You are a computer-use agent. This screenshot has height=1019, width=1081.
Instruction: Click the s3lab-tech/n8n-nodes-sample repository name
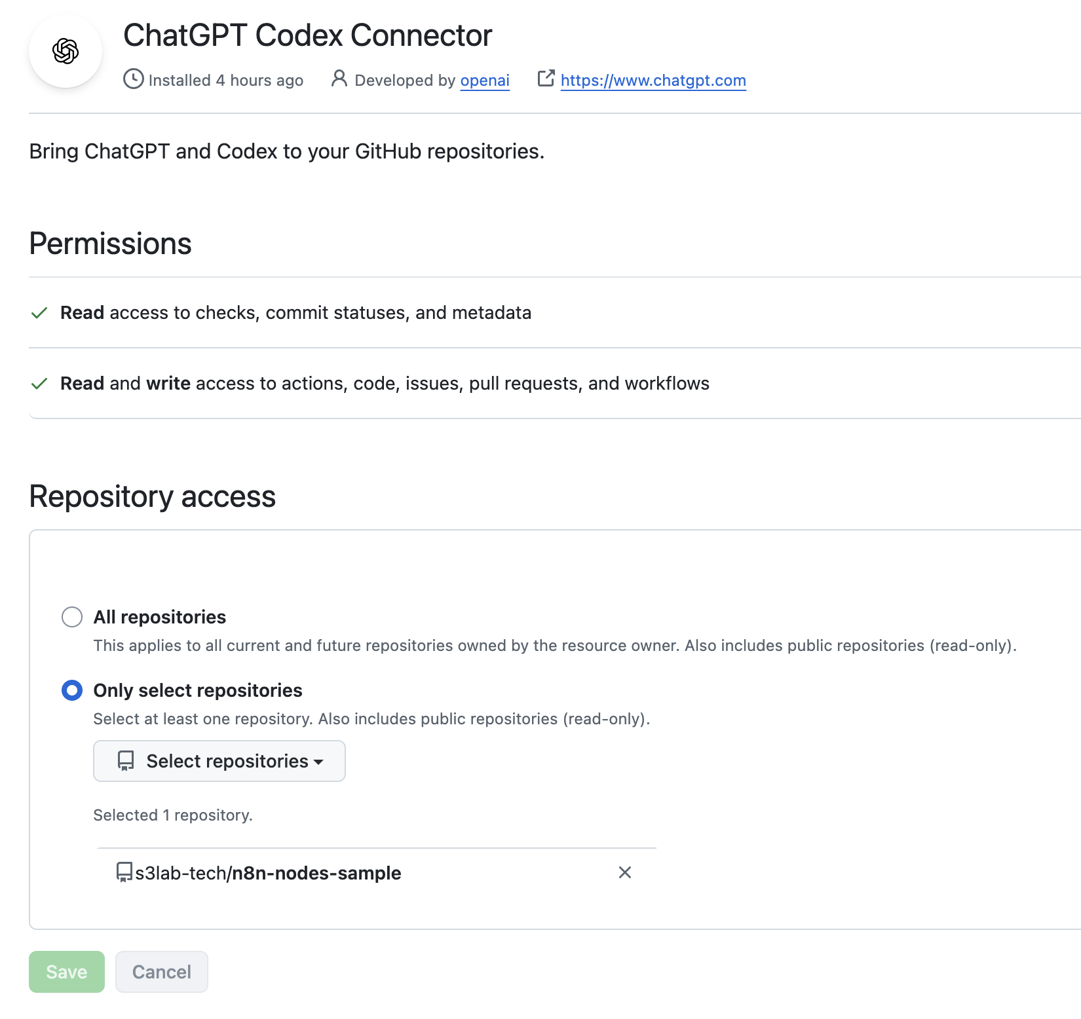pos(268,873)
